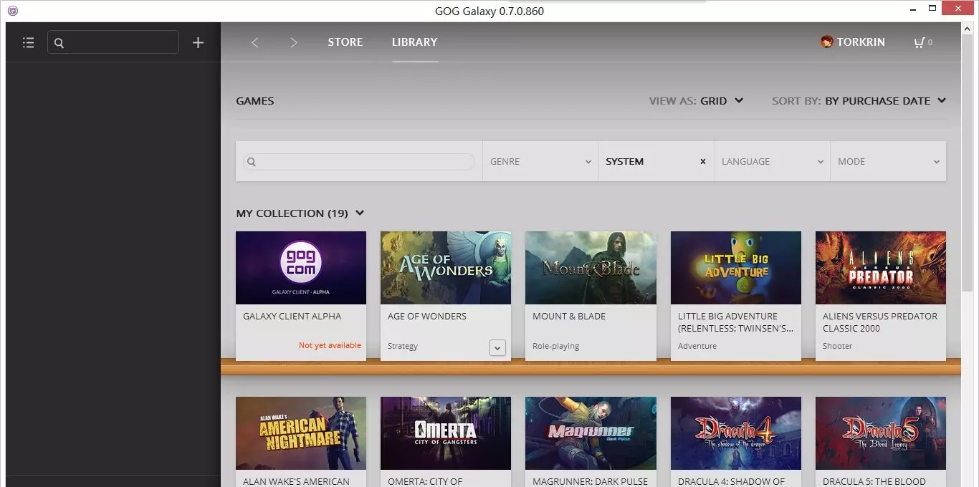Viewport: 979px width, 487px height.
Task: Click the LITTLE BIG ADVENTURE title text
Action: click(736, 322)
